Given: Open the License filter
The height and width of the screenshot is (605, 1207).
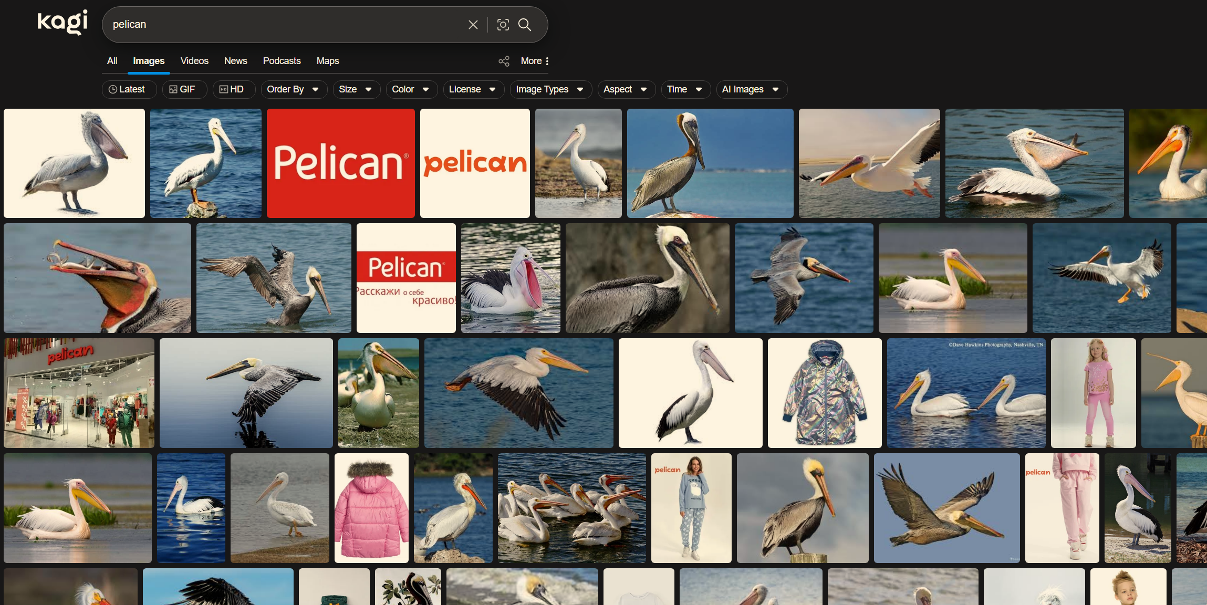Looking at the screenshot, I should (x=472, y=89).
